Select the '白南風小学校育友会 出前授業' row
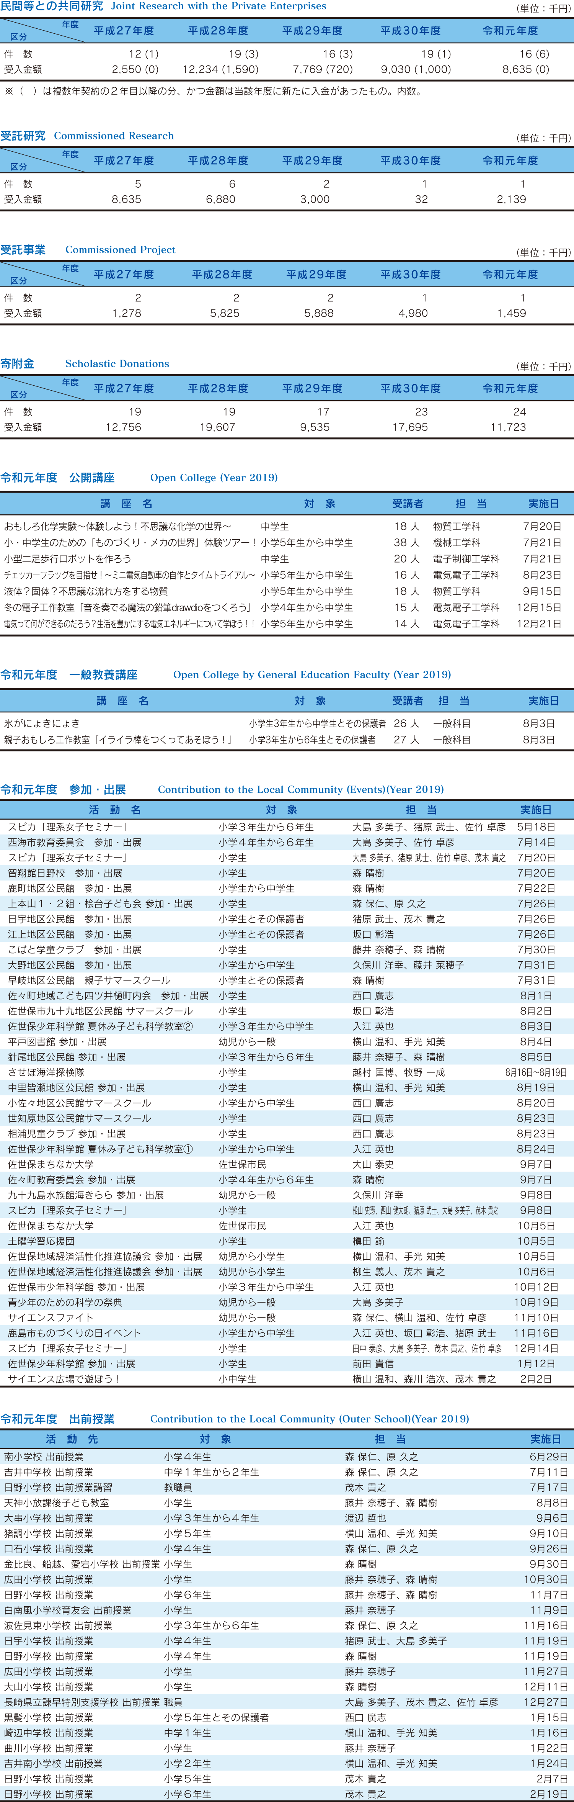574x1802 pixels. tap(287, 1610)
